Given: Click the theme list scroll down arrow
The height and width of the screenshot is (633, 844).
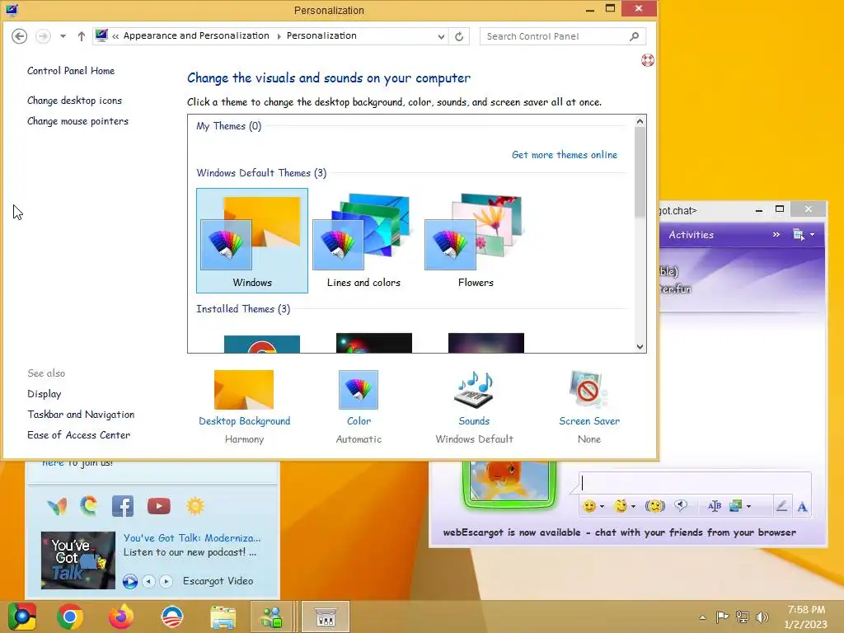Looking at the screenshot, I should click(640, 347).
